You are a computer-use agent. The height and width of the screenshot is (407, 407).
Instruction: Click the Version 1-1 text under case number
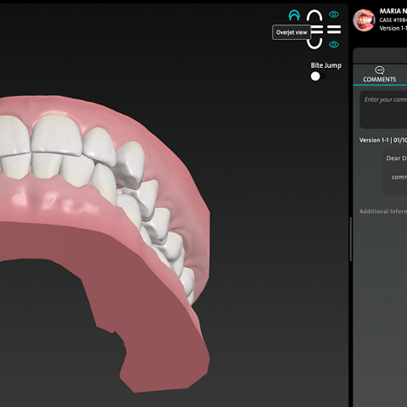pos(393,28)
